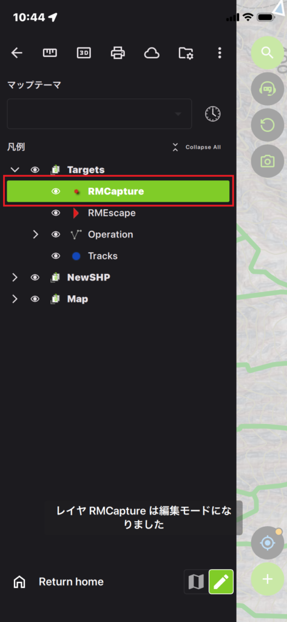Tap the camera snapshot button

[268, 161]
